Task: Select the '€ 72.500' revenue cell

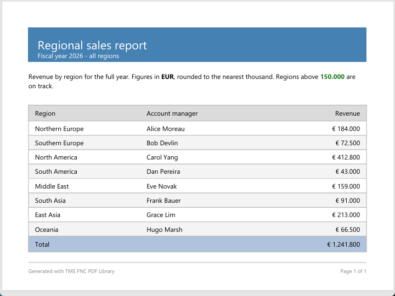Action: coord(348,143)
